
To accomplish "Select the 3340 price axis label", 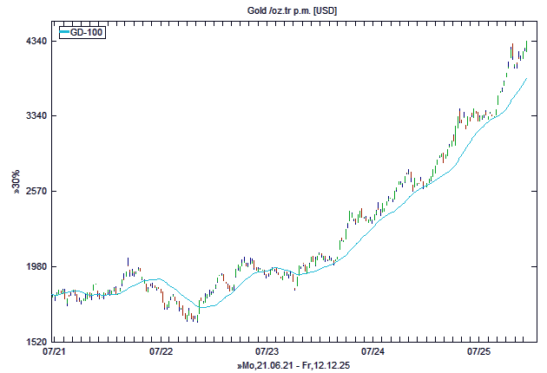I will (35, 116).
